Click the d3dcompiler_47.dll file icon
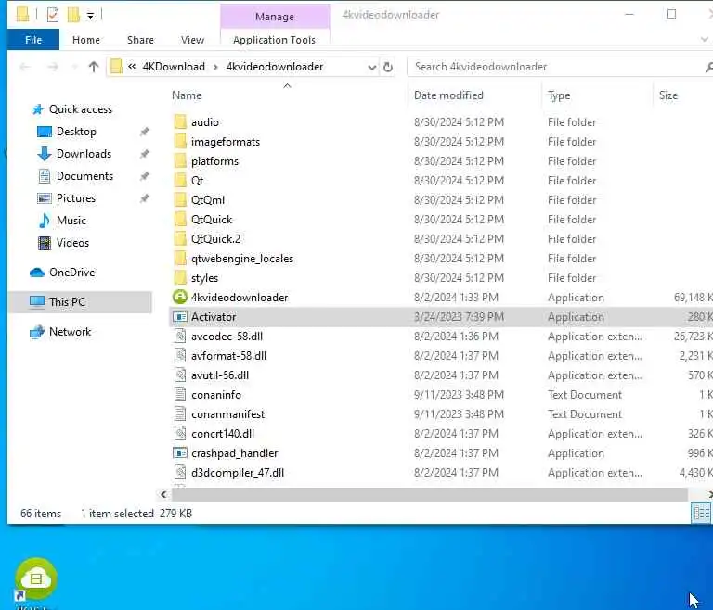Viewport: 713px width, 610px height. (x=180, y=473)
